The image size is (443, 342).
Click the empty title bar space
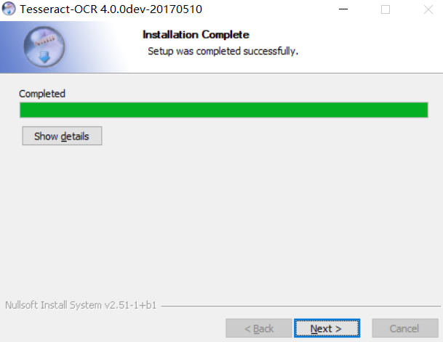point(268,9)
